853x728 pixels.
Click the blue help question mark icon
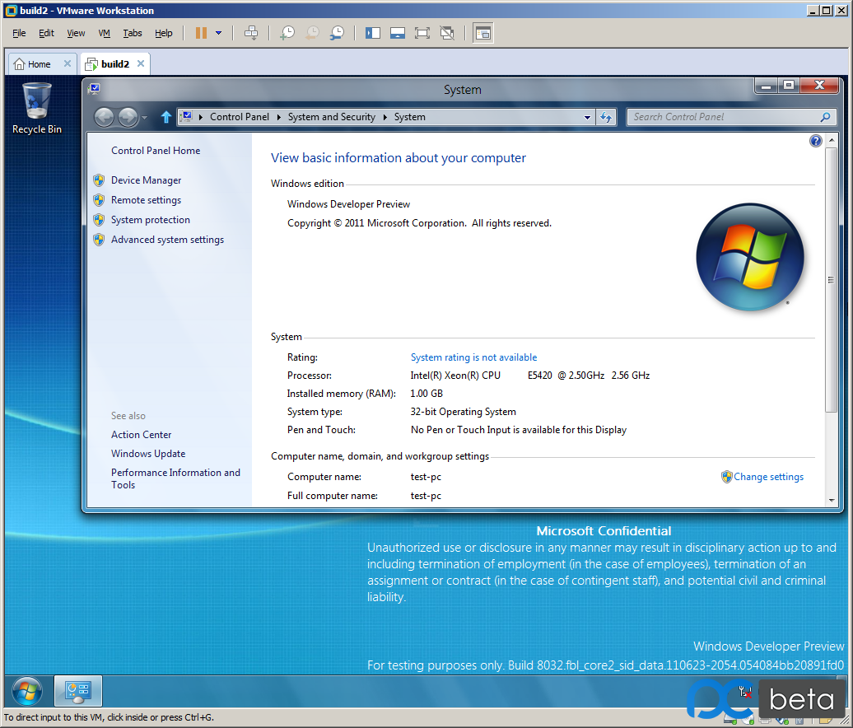(815, 141)
